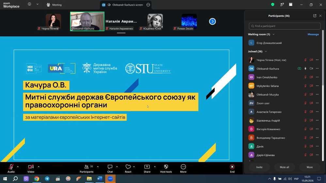326x183 pixels.
Task: Click Message link for waiting room
Action: [x=313, y=34]
